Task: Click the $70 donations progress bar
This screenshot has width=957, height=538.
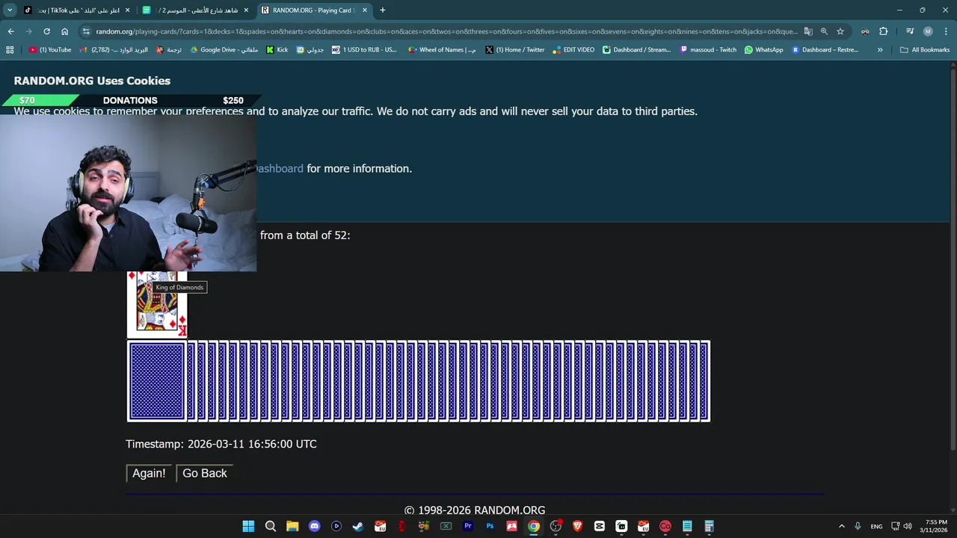Action: [x=39, y=100]
